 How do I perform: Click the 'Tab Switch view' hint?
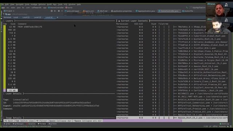24,121
